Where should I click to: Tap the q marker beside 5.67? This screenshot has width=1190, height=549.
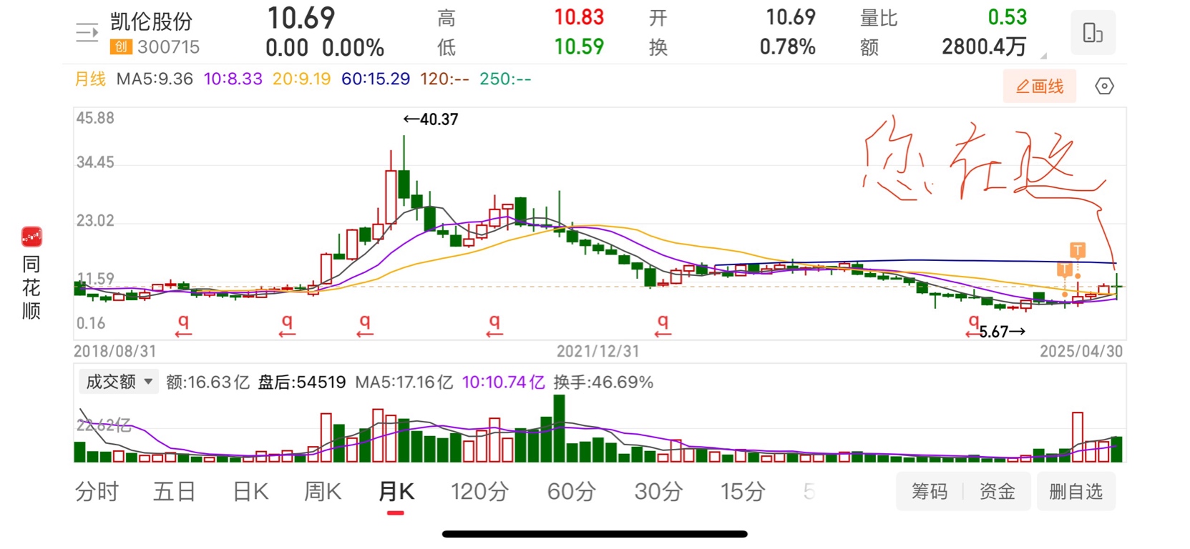(x=973, y=325)
